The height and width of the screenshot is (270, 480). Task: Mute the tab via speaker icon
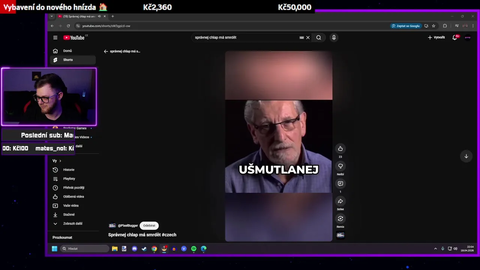click(x=99, y=16)
